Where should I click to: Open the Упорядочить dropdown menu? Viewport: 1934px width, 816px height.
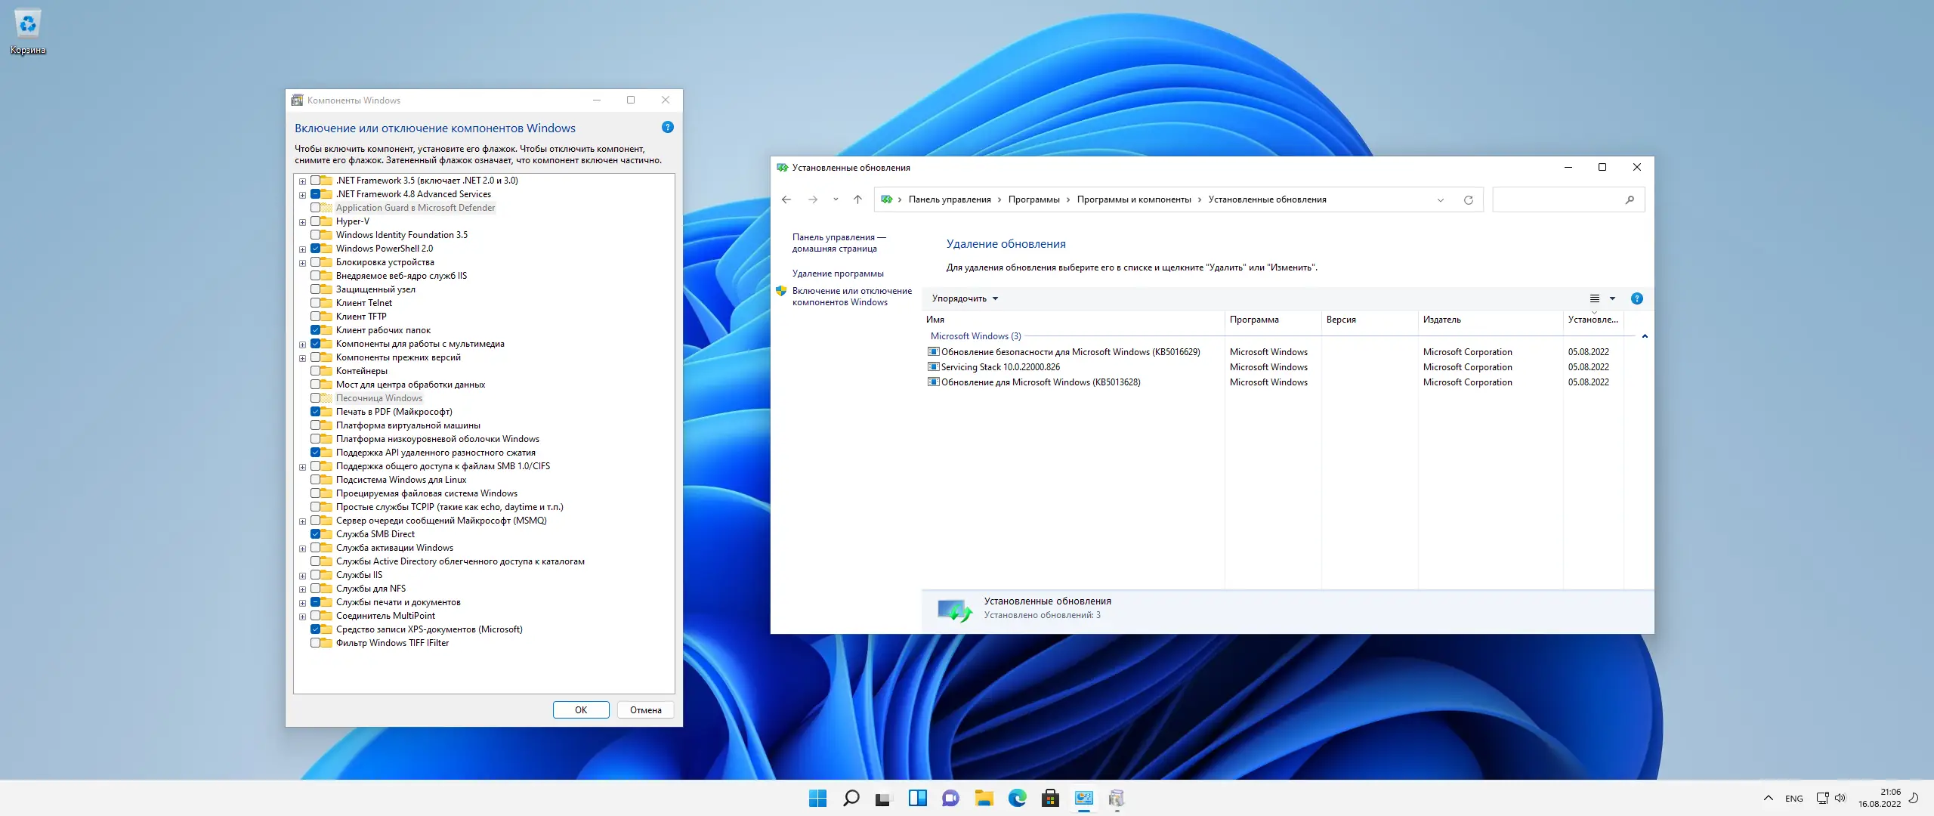[x=965, y=298]
